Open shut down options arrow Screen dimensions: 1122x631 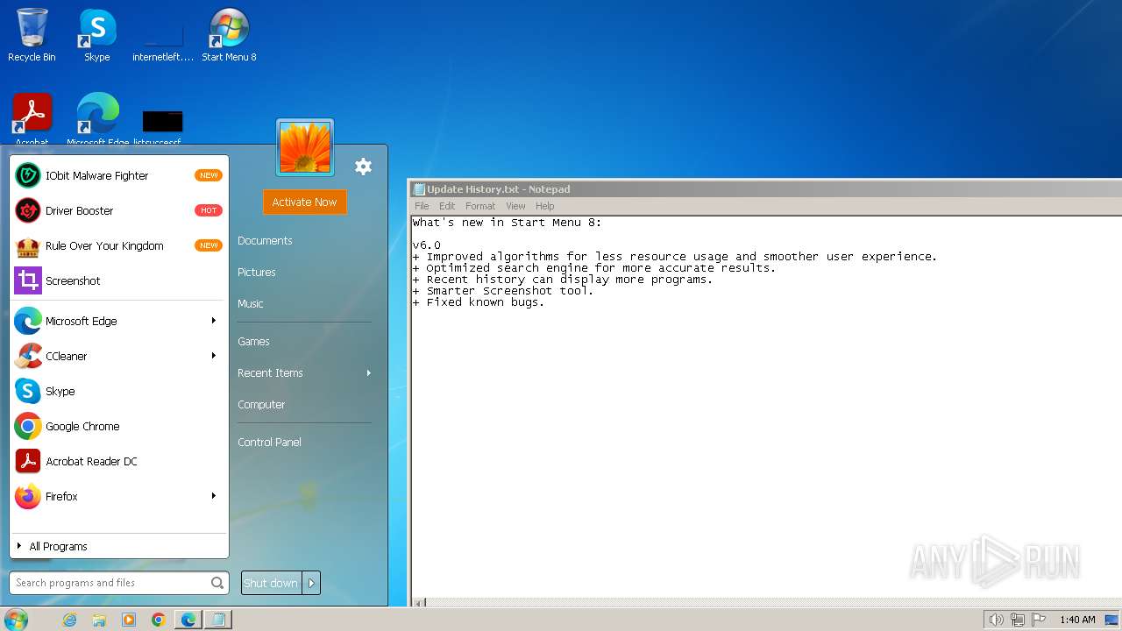(x=311, y=583)
